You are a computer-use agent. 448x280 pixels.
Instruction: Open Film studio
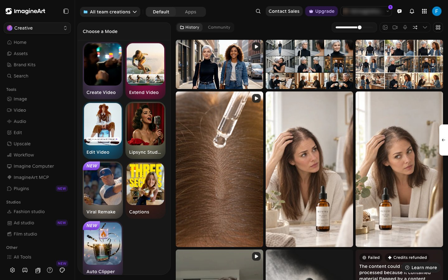pos(37,234)
